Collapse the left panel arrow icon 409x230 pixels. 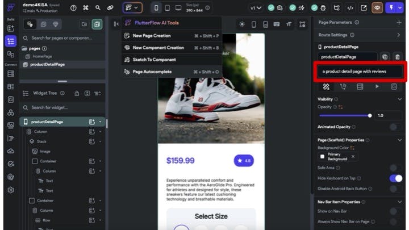[116, 24]
